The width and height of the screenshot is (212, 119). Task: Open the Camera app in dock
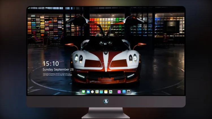(x=128, y=92)
